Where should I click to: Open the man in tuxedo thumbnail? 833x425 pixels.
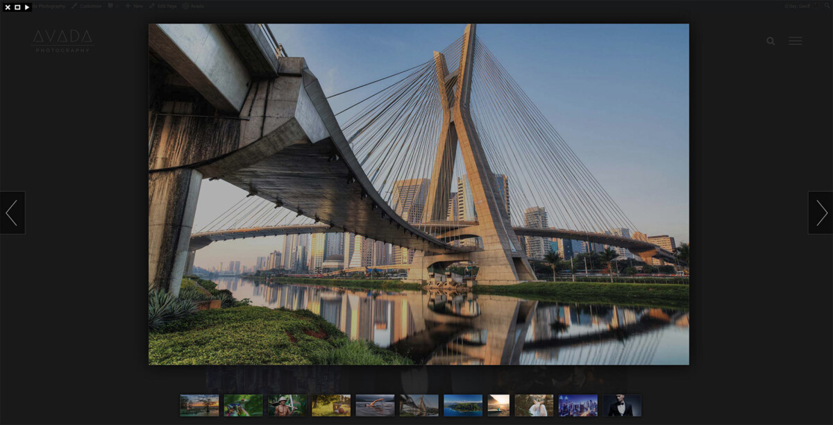pos(622,406)
